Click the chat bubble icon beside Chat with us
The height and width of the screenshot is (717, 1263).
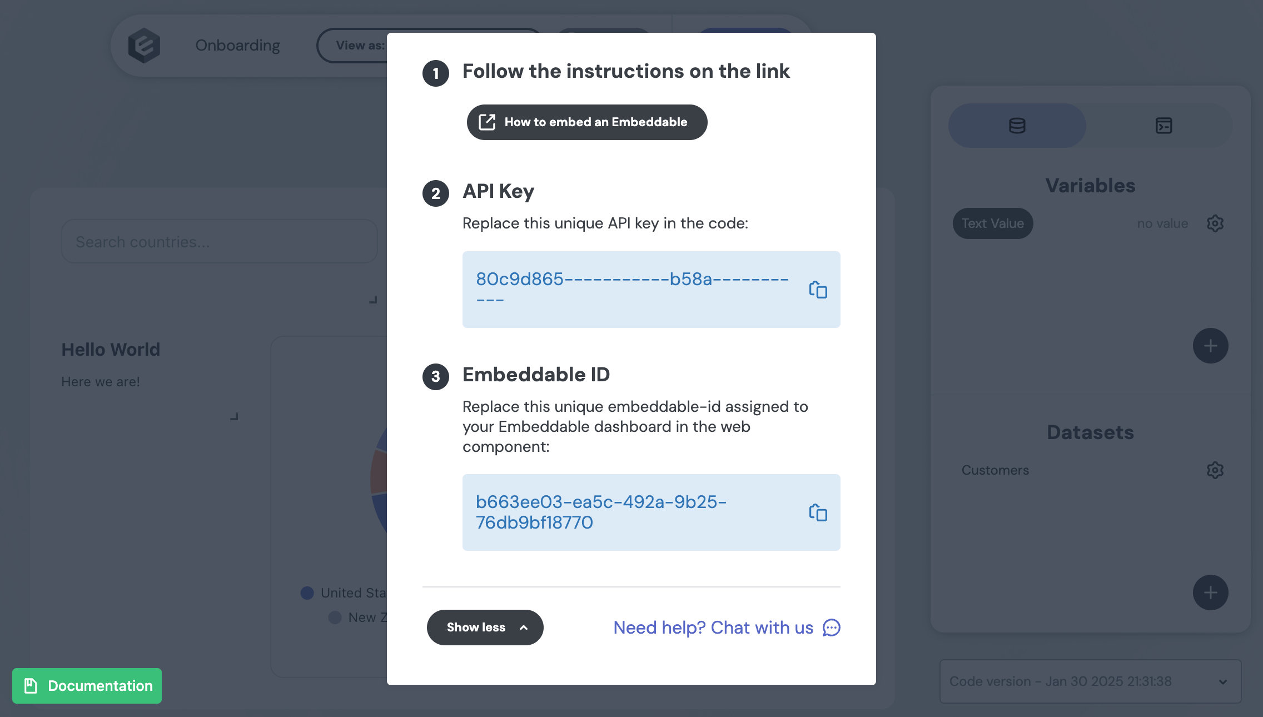coord(830,628)
